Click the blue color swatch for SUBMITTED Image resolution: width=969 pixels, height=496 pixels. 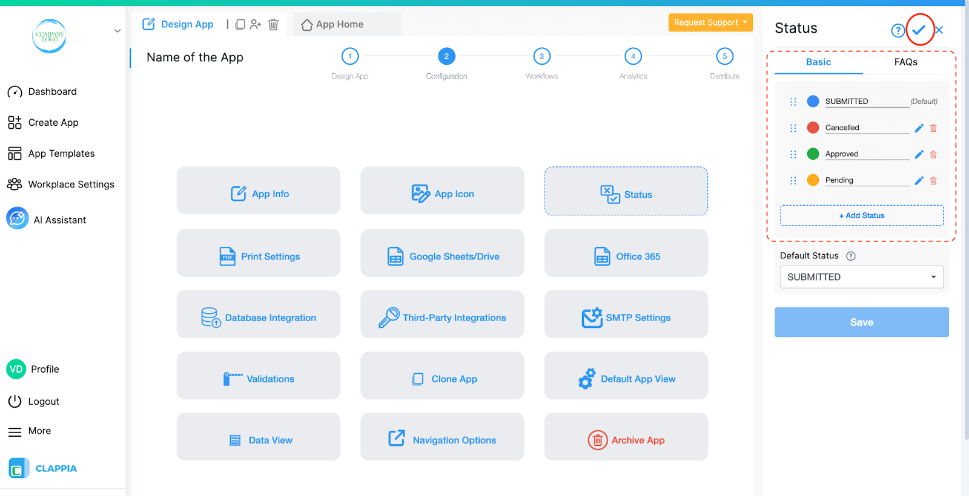coord(813,102)
